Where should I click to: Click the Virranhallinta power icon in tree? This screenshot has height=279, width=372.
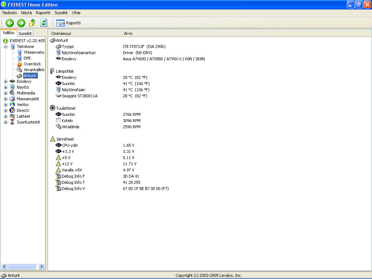(20, 70)
